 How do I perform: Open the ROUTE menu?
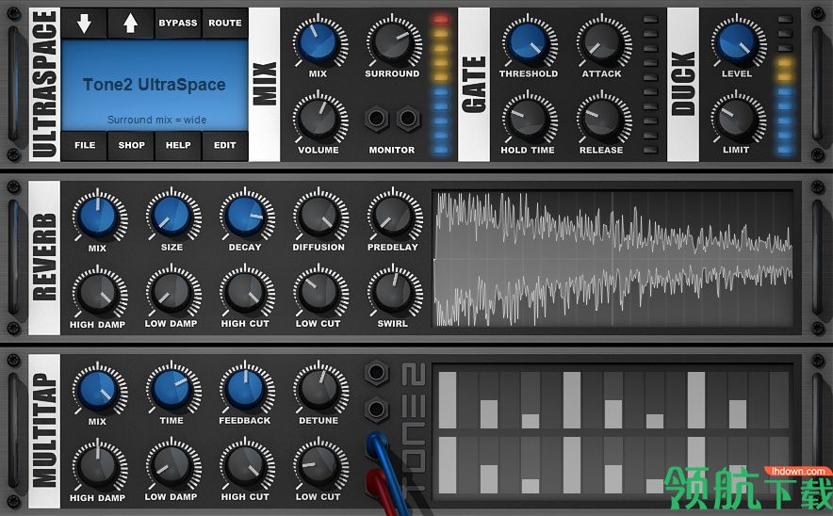[x=224, y=24]
